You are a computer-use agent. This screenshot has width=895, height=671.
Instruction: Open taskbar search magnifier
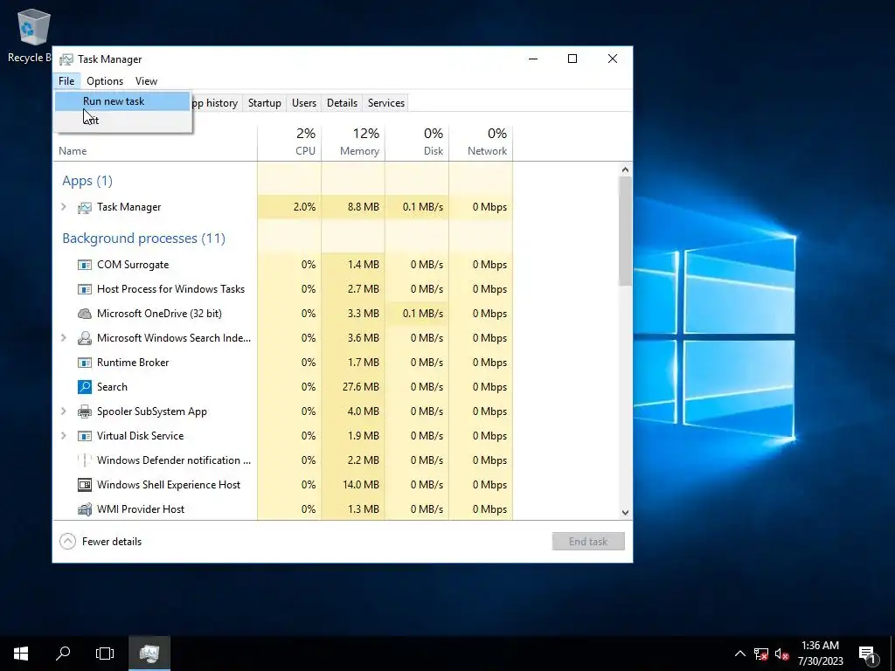pyautogui.click(x=63, y=654)
